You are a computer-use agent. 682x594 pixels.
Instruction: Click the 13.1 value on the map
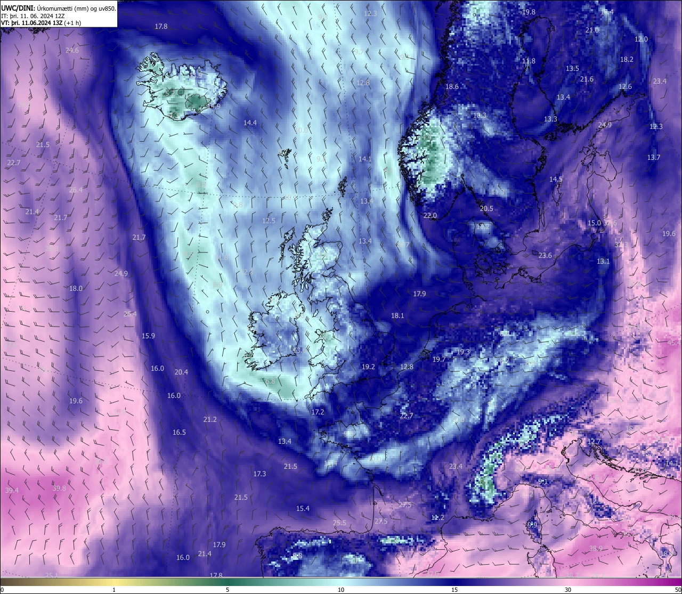click(603, 261)
